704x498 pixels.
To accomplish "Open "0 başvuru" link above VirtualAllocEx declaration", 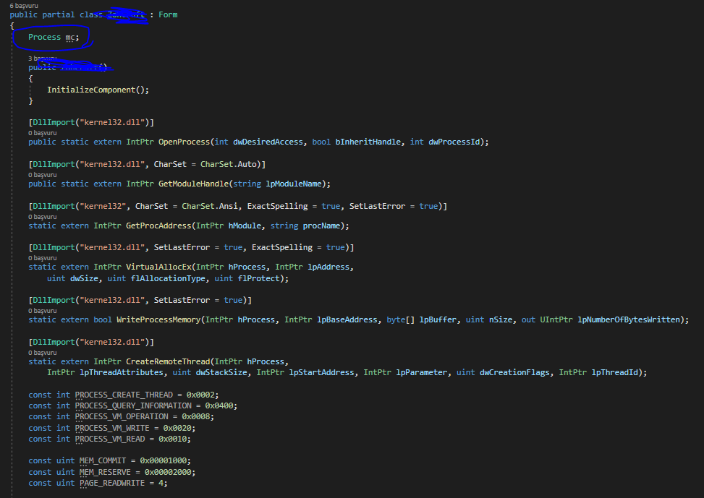I will tap(43, 258).
